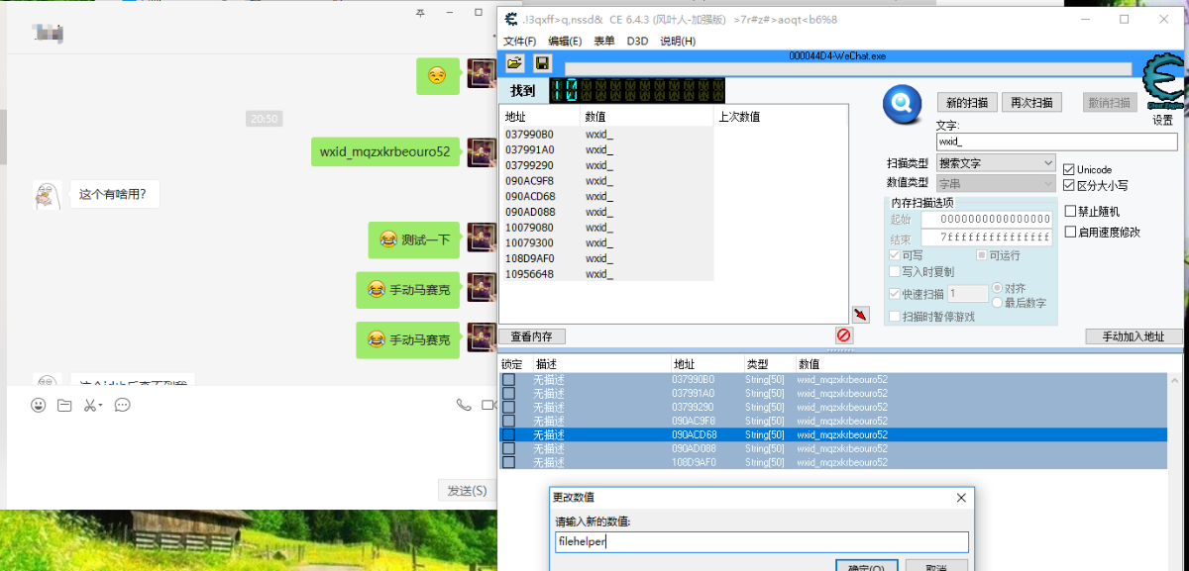
Task: Toggle lock checkbox for address 037990B0 row
Action: (508, 380)
